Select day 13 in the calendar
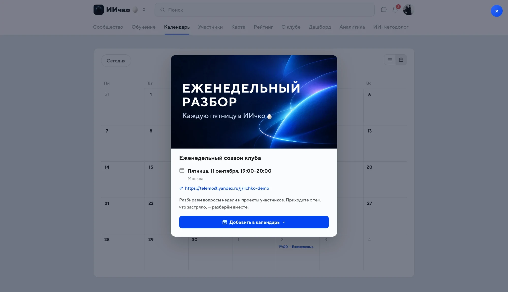Viewport: 508px width, 292px height. point(369,131)
